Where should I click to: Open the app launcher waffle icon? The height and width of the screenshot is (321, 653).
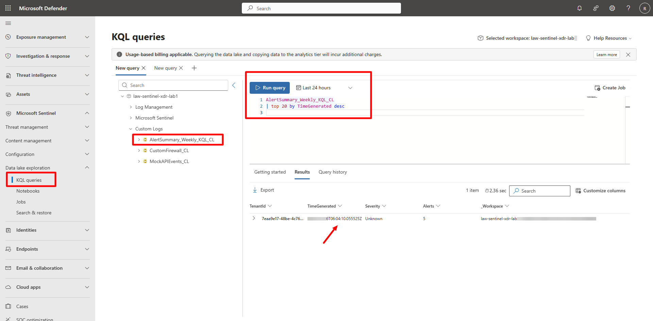click(8, 8)
